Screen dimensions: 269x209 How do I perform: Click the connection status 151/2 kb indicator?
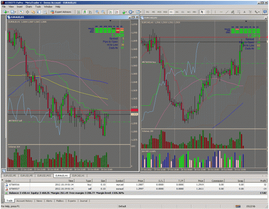coord(251,206)
